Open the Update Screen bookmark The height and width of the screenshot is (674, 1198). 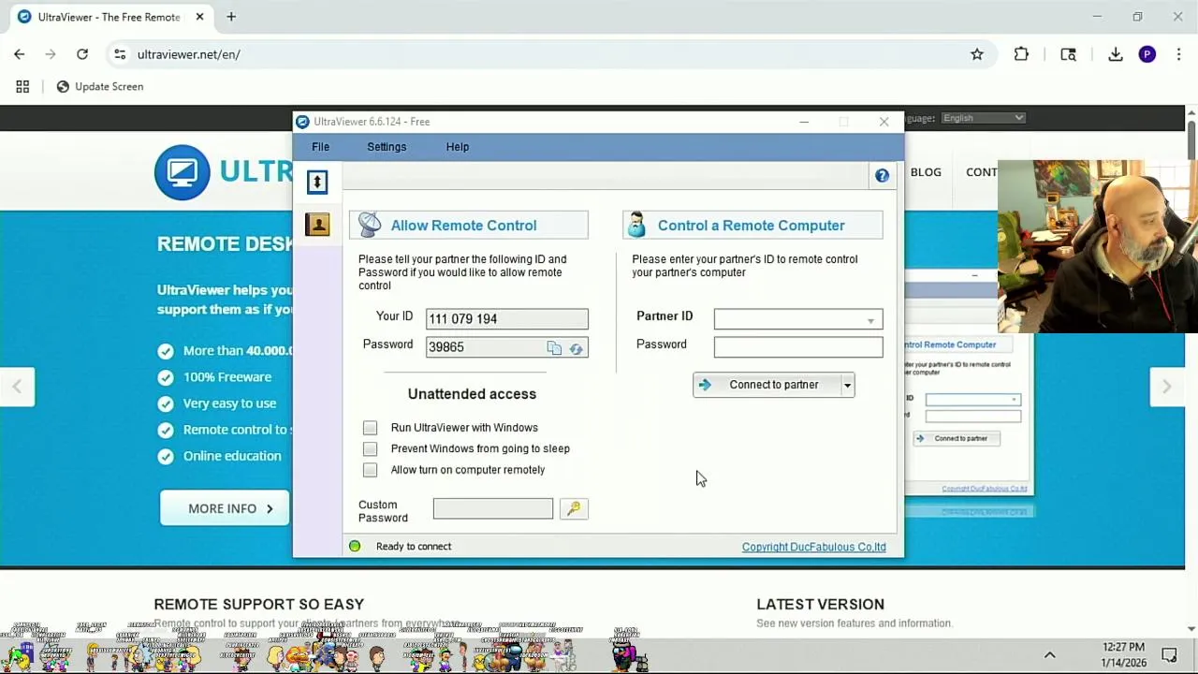[x=99, y=86]
